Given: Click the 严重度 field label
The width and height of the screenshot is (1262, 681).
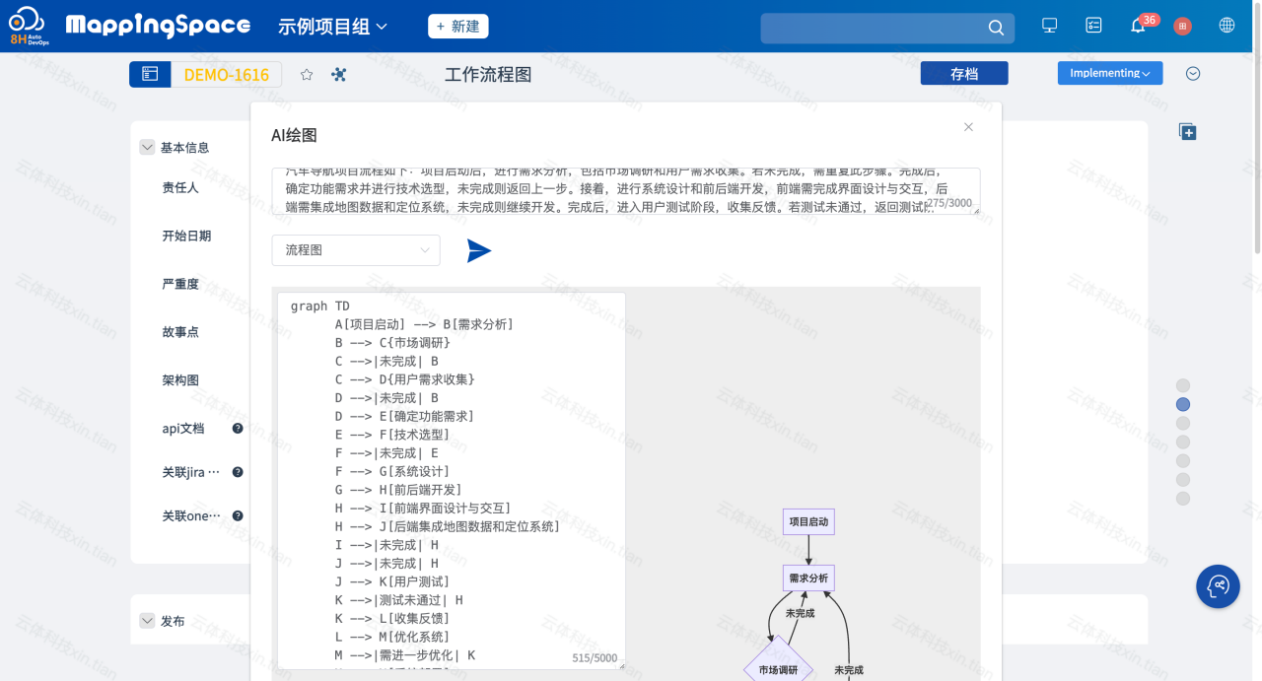Looking at the screenshot, I should pos(180,284).
